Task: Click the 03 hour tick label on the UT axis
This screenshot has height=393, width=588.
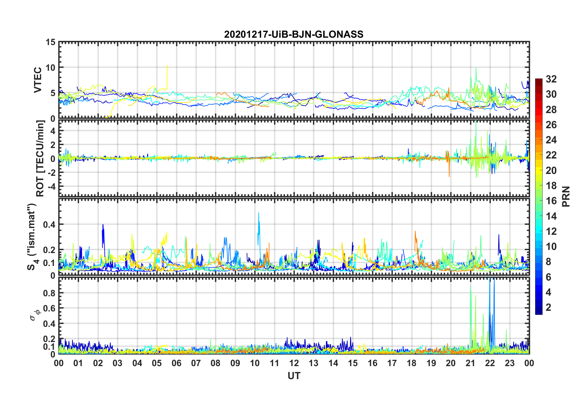Action: [x=117, y=363]
